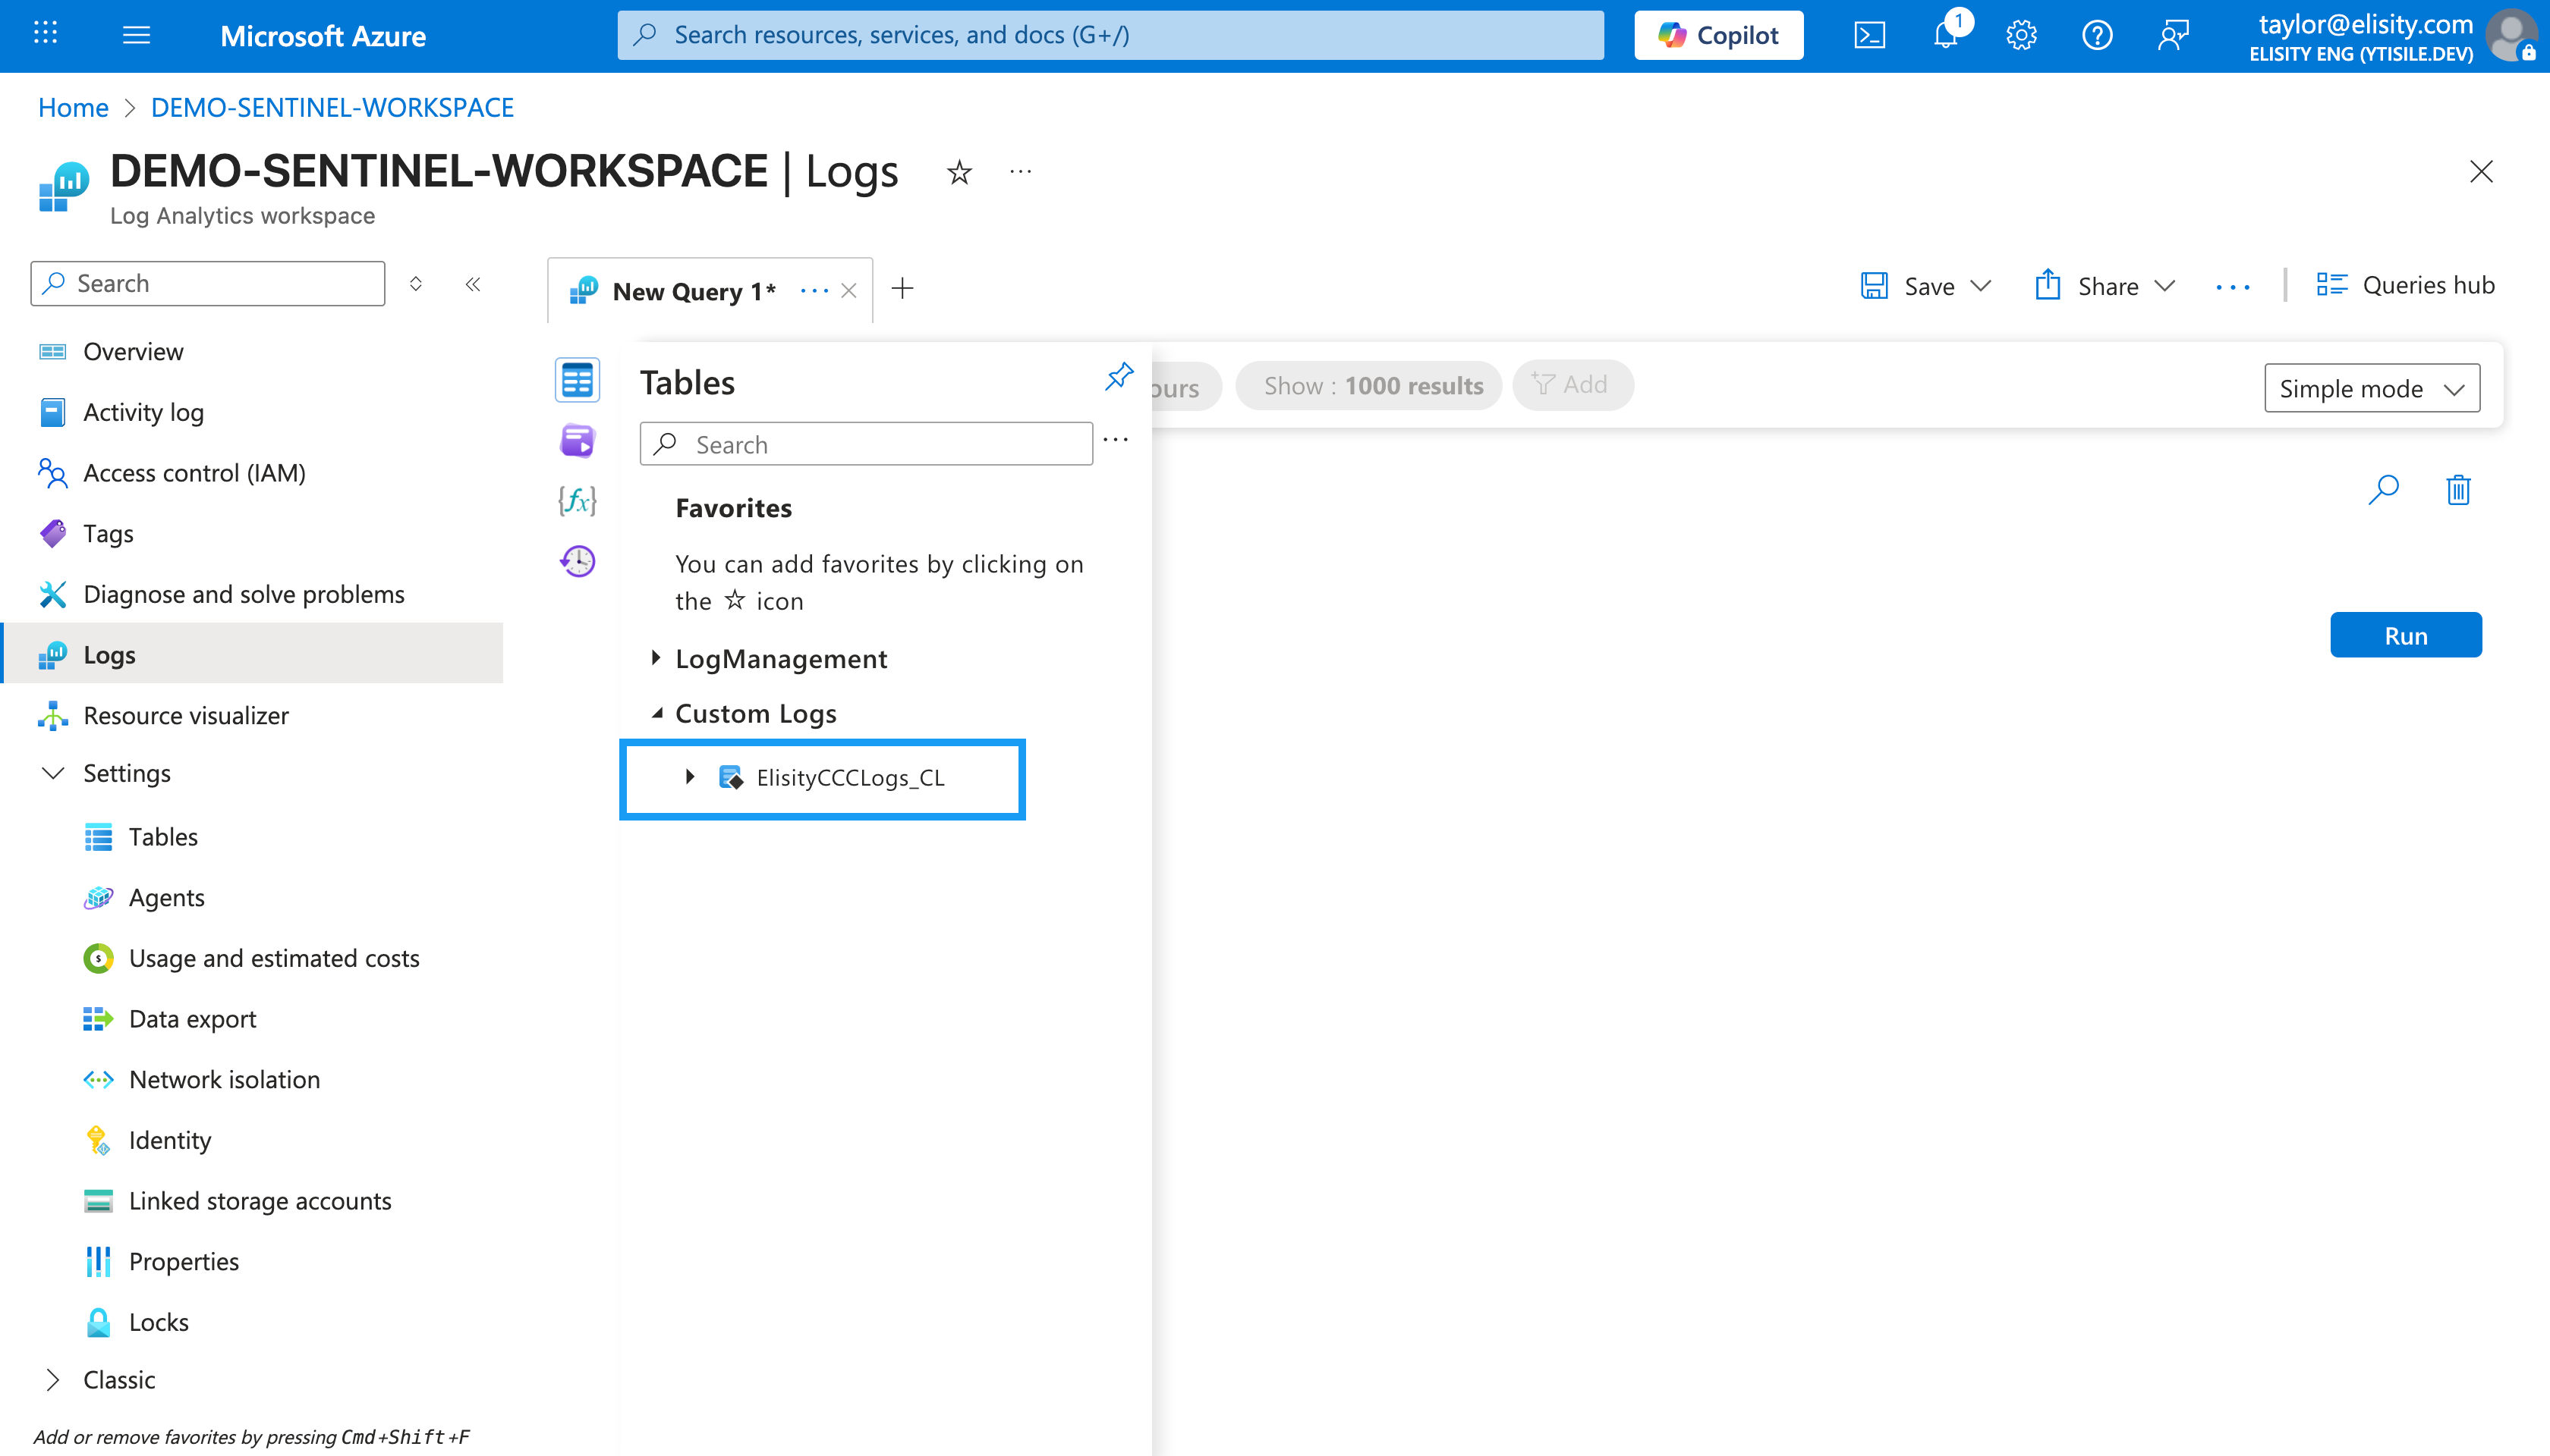Open the Azure portal apps grid icon
The width and height of the screenshot is (2550, 1456).
[x=45, y=35]
